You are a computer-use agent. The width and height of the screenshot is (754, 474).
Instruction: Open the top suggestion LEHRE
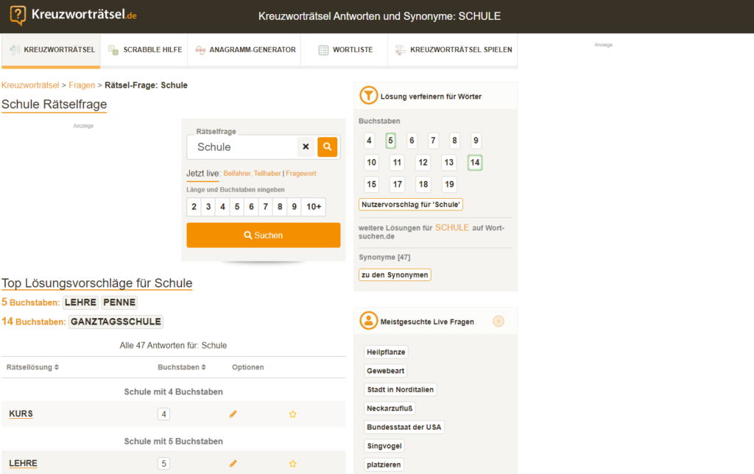[x=80, y=303]
